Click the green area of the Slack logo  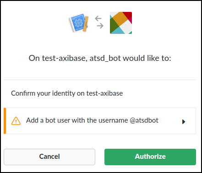[113, 25]
